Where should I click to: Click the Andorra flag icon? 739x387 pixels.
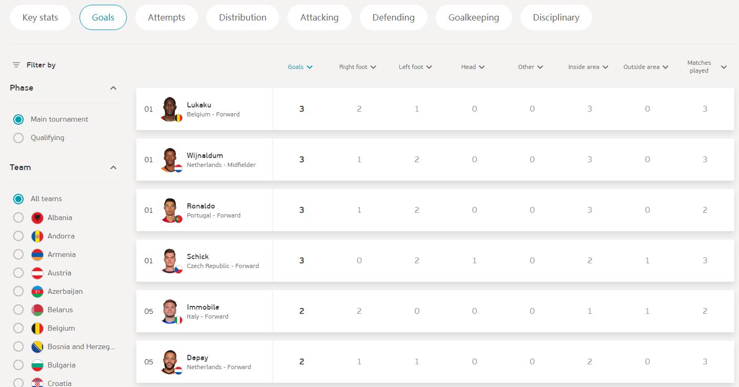(x=37, y=236)
